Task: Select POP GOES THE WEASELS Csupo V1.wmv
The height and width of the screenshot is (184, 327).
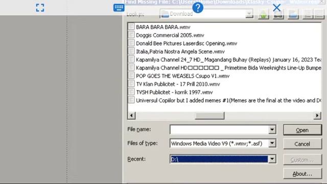Action: (x=183, y=76)
